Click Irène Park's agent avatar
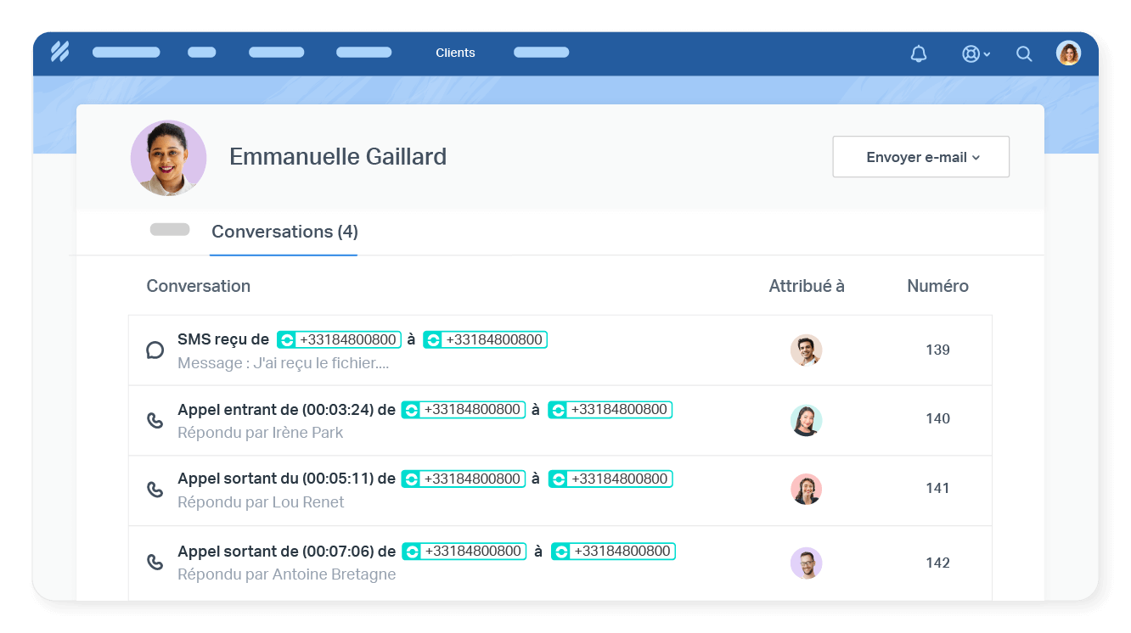 [x=806, y=419]
